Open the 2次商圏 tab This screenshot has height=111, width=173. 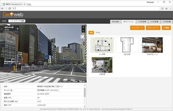click(154, 22)
